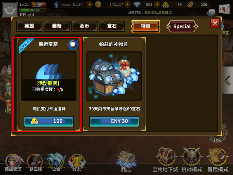Open the mail envelope icon
This screenshot has width=233, height=175.
coord(224,9)
